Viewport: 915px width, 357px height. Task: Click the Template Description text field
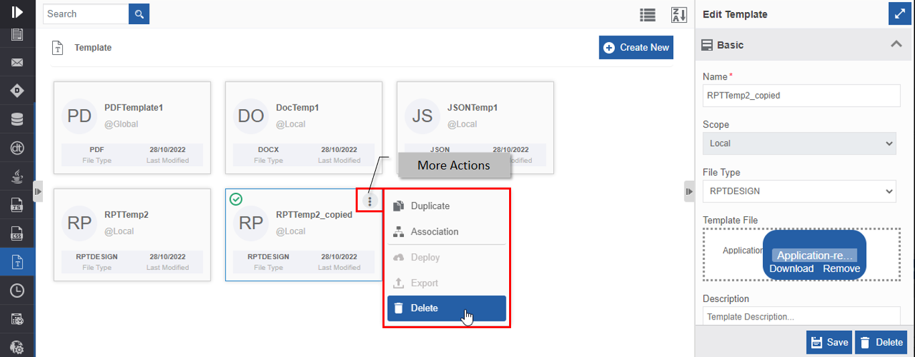pyautogui.click(x=801, y=316)
